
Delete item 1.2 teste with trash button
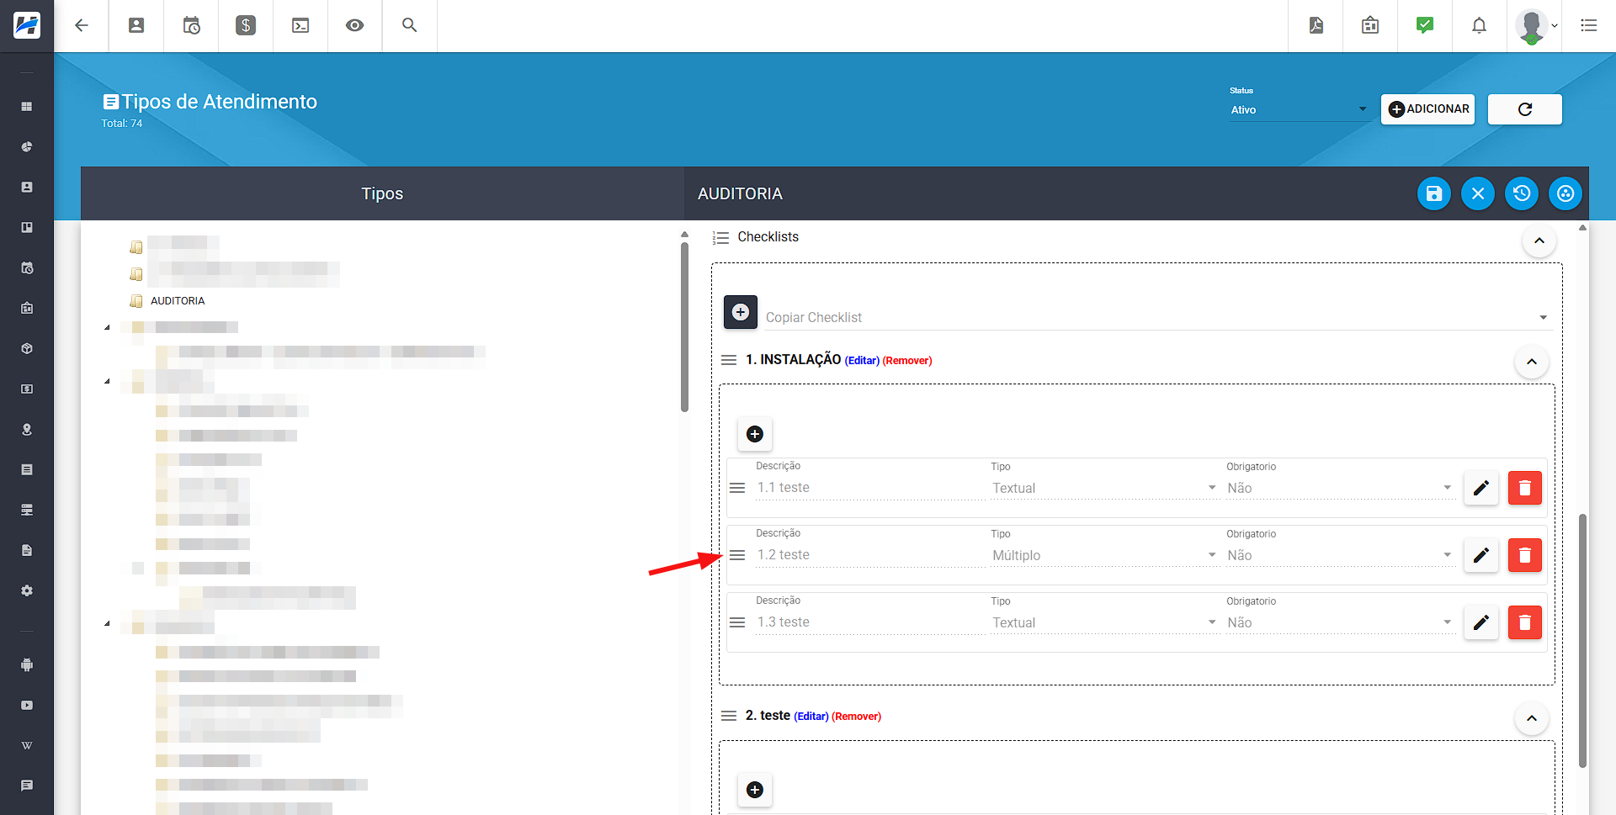[x=1525, y=555]
